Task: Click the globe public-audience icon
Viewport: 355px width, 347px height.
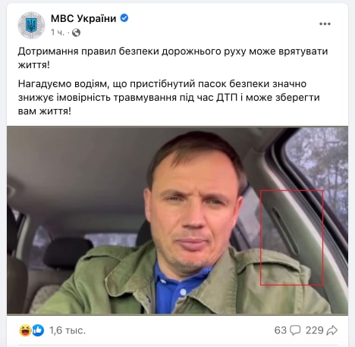Action: [76, 33]
